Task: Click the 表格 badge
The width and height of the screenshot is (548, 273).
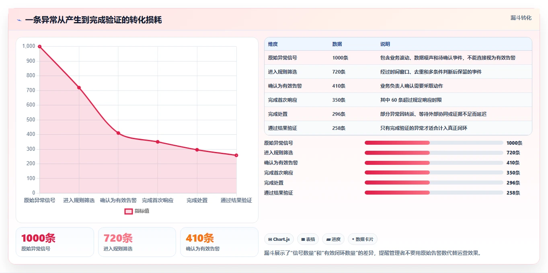Action: (308, 239)
